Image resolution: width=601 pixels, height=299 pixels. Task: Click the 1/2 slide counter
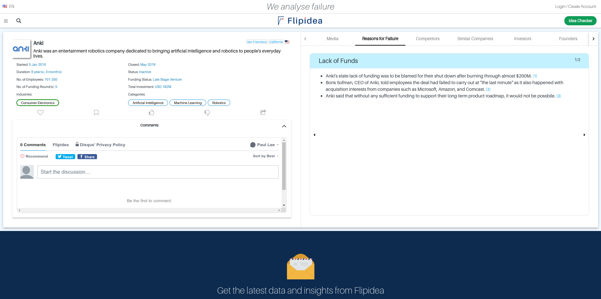(x=577, y=60)
